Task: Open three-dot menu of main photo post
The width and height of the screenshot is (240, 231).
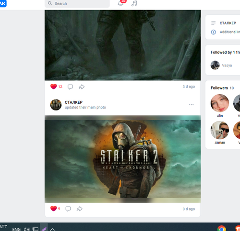Action: coord(192,105)
